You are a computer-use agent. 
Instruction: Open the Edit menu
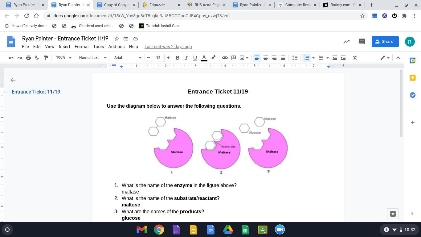pos(37,47)
